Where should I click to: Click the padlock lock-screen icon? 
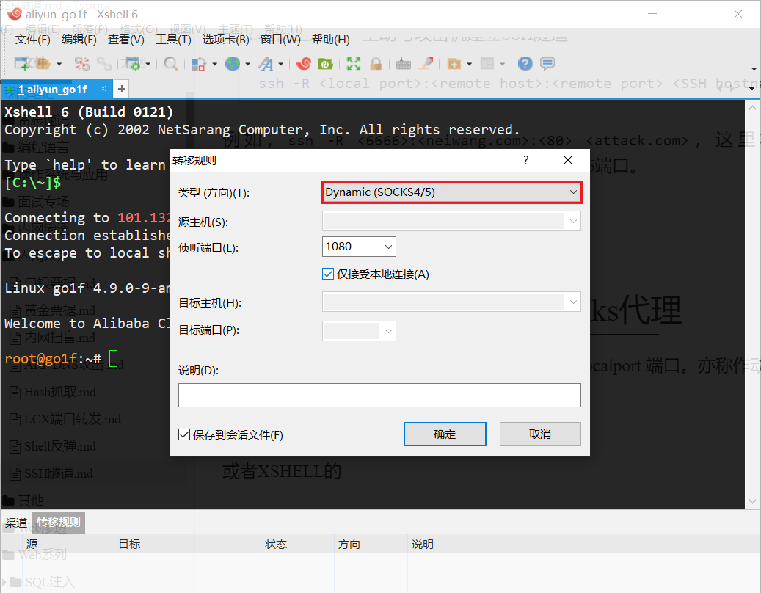[376, 64]
